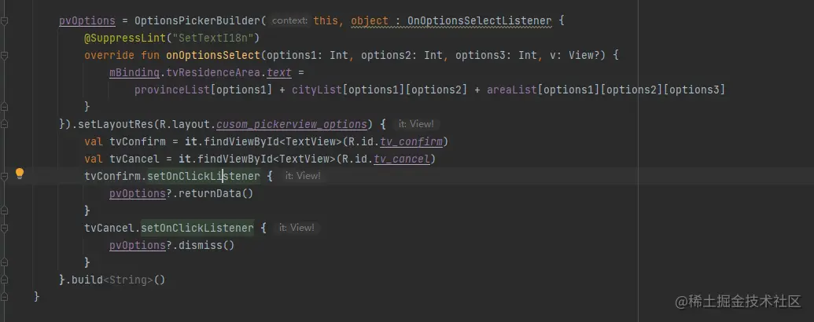
Task: Click the setLayoutRes method call
Action: point(116,124)
